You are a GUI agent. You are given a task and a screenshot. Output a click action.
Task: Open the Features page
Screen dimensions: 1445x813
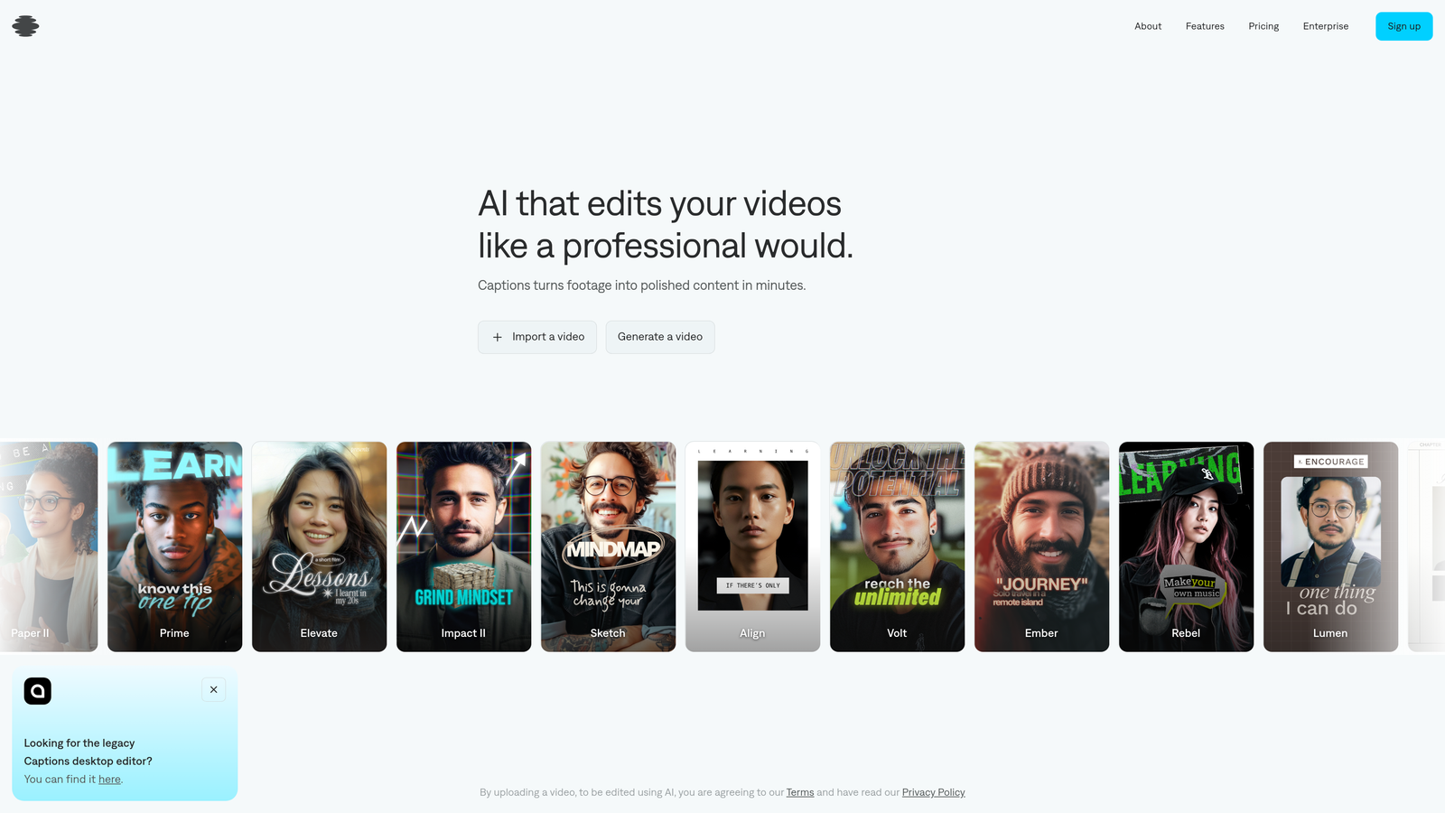1205,26
